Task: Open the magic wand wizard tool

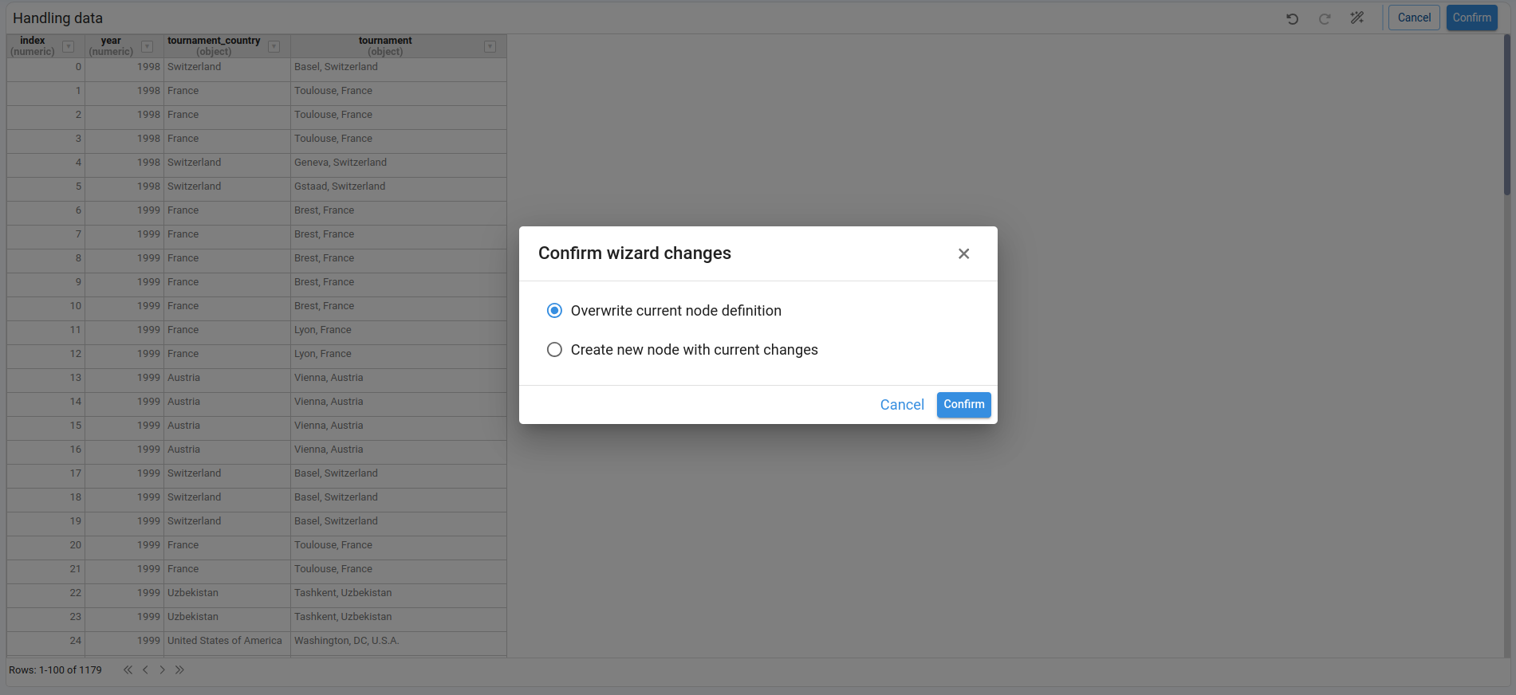Action: click(1357, 18)
